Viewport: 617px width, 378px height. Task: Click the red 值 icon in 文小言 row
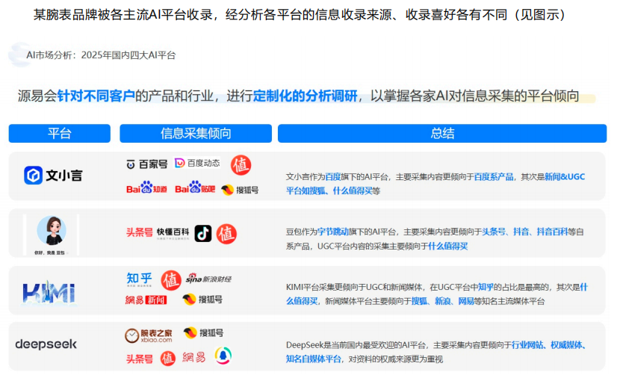point(241,165)
